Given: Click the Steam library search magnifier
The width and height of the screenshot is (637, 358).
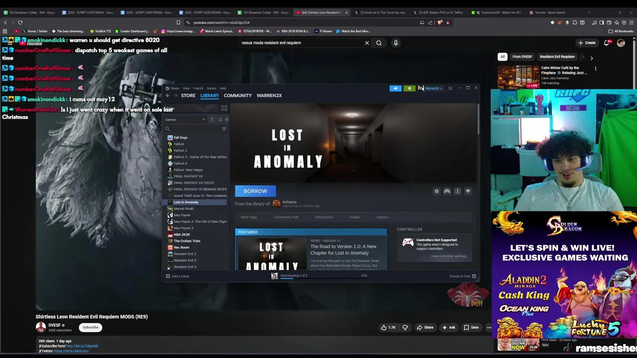Looking at the screenshot, I should coord(168,129).
